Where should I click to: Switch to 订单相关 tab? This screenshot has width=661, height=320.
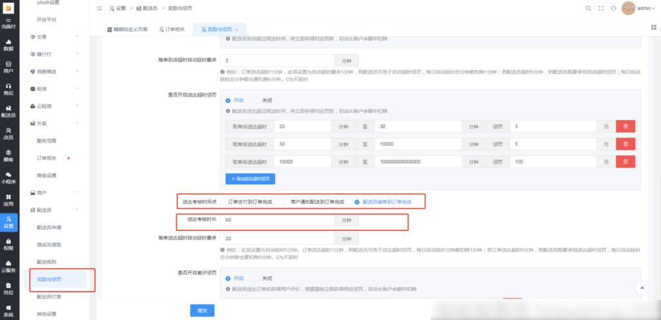(x=172, y=30)
